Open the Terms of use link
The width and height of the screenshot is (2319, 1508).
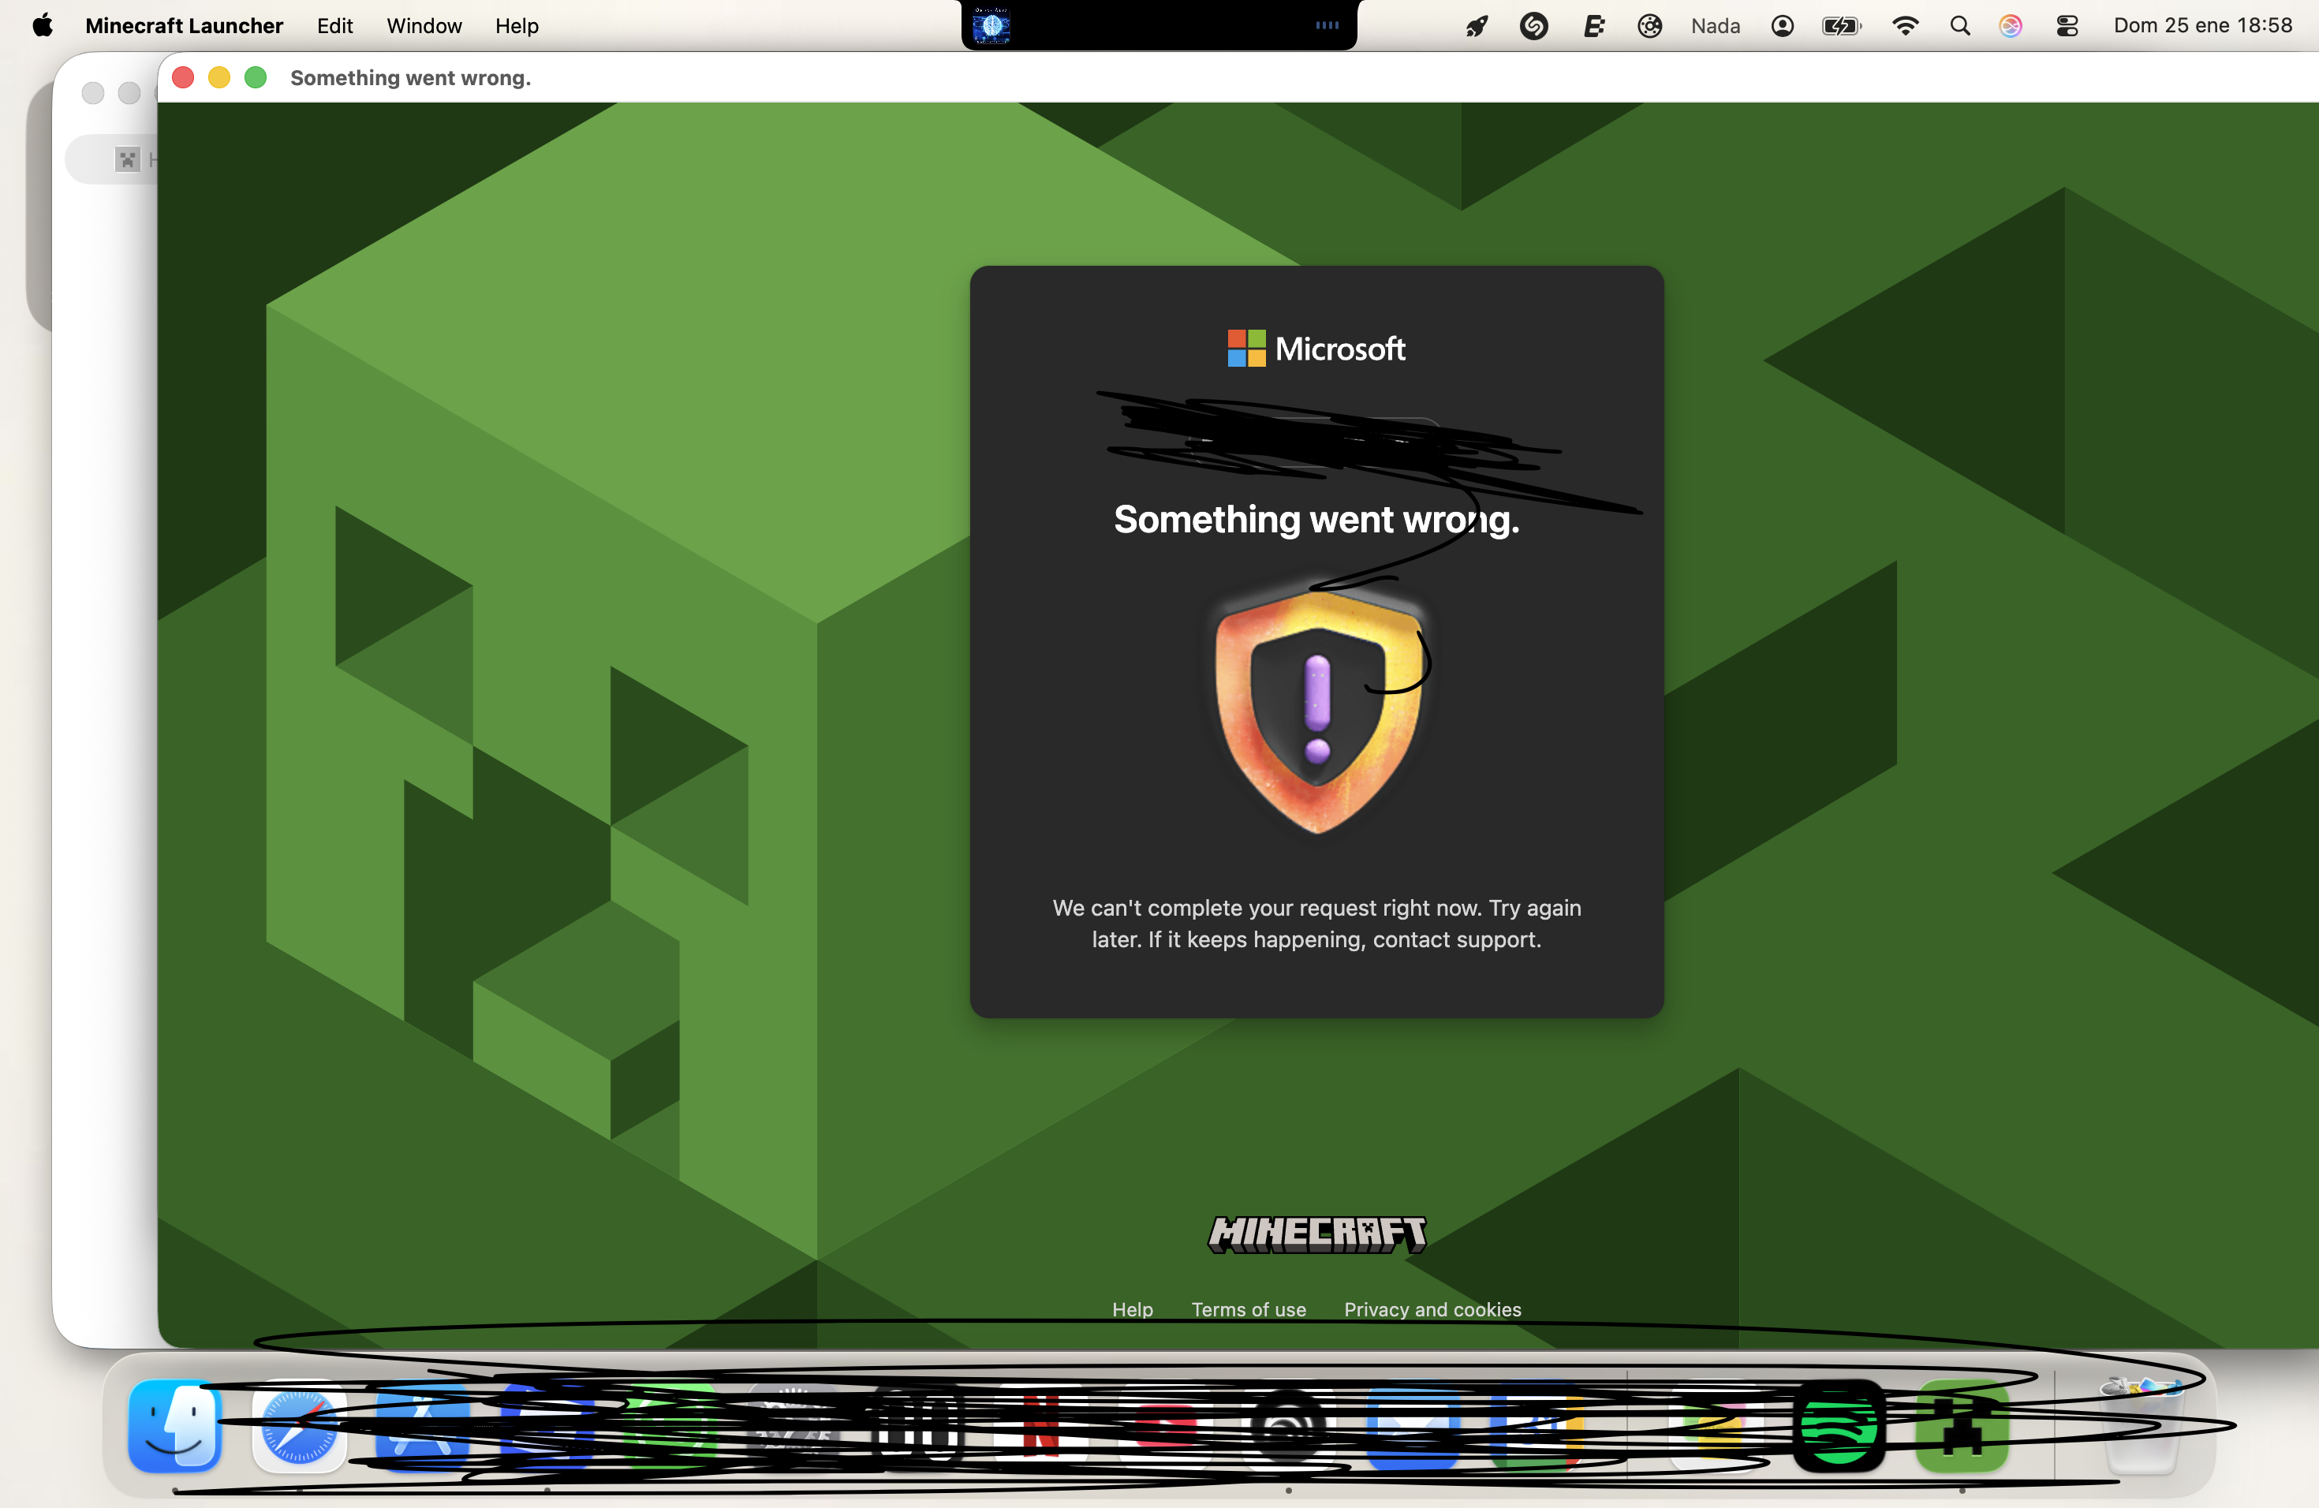(1248, 1309)
